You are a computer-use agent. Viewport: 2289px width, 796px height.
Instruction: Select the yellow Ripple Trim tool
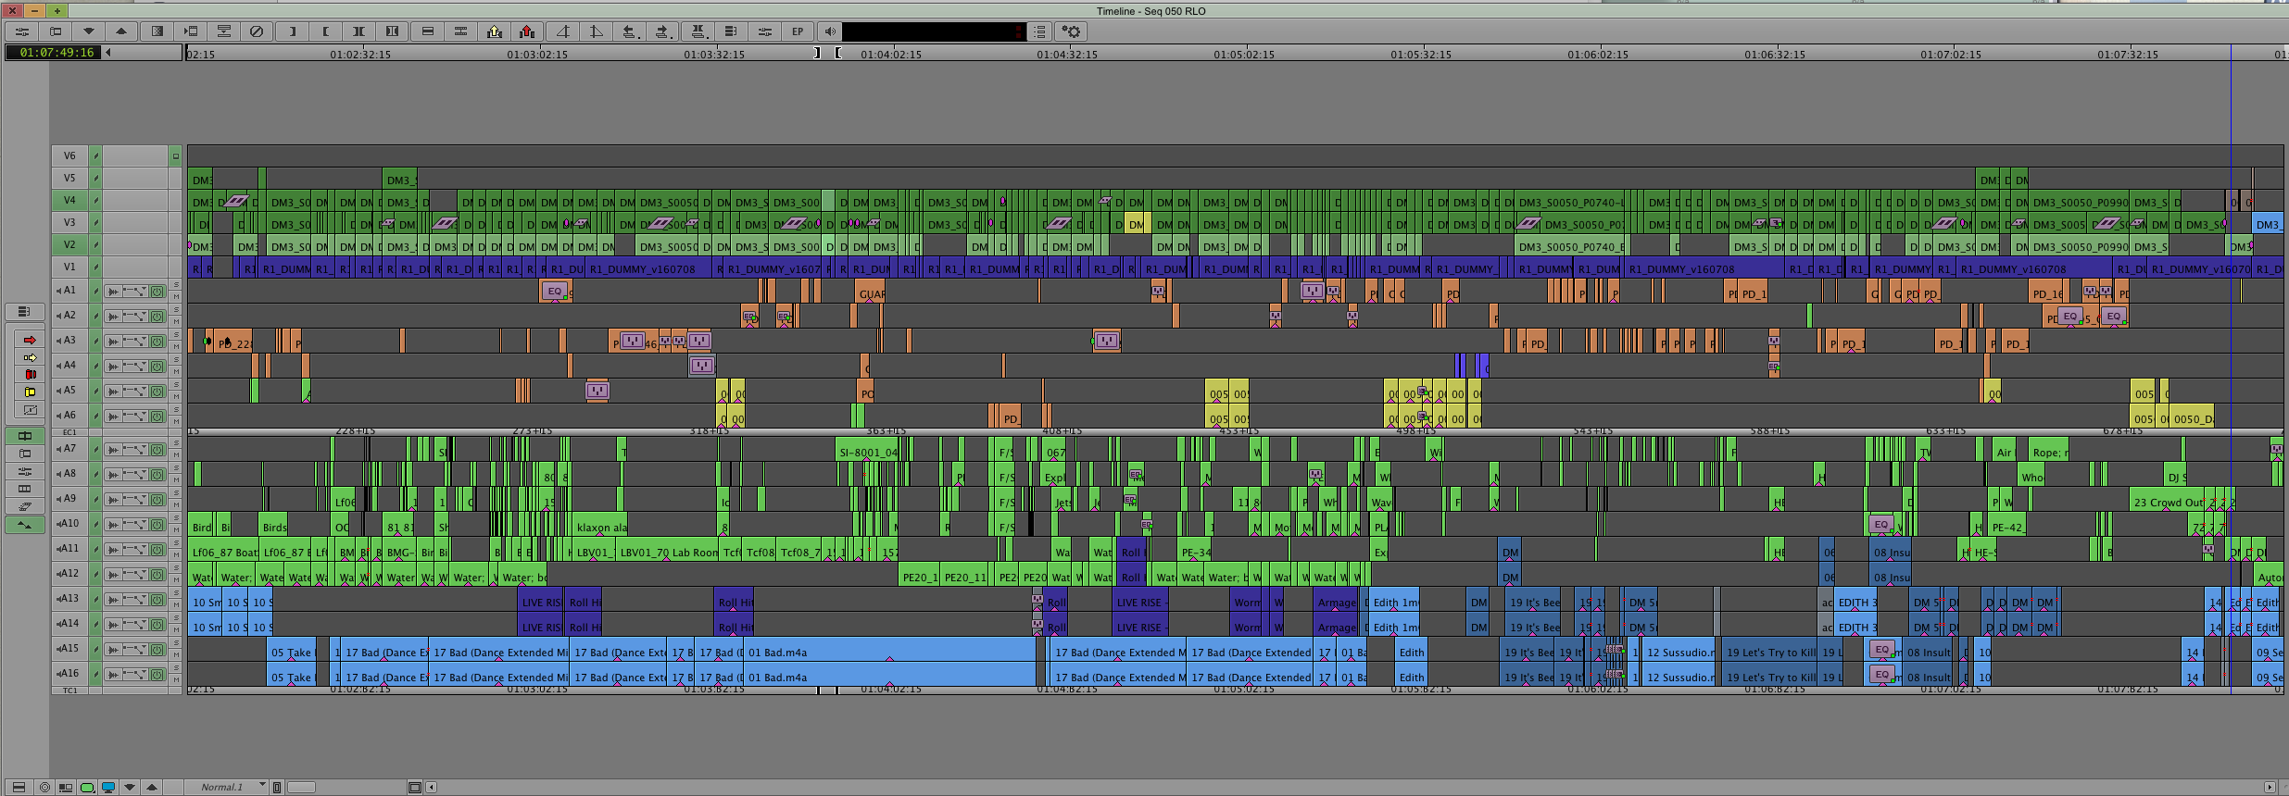[x=30, y=392]
